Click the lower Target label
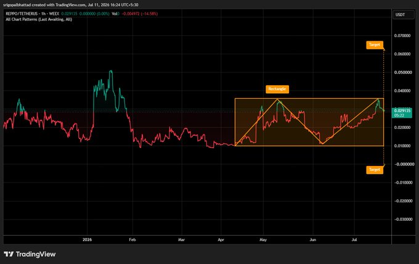The height and width of the screenshot is (264, 419). click(x=375, y=170)
